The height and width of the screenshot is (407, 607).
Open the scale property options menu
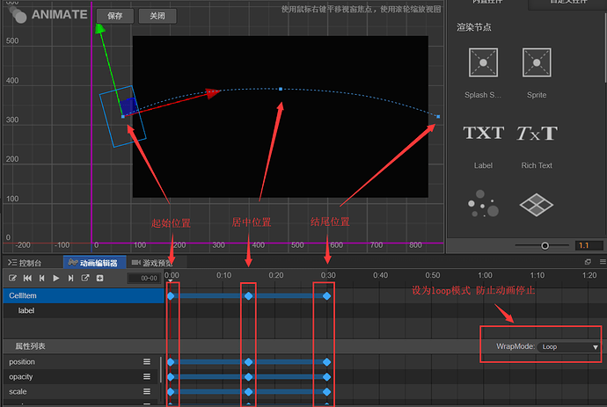tap(147, 391)
